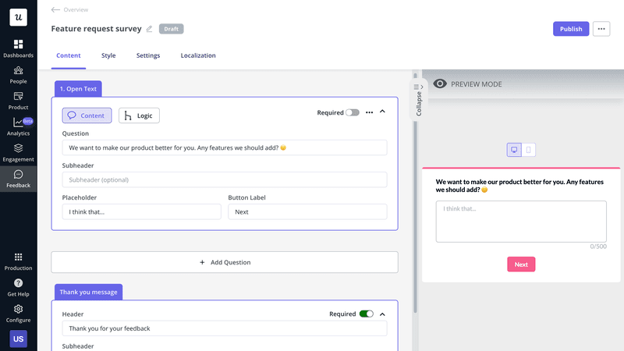The width and height of the screenshot is (624, 351).
Task: Click the Placeholder input field
Action: pyautogui.click(x=142, y=211)
